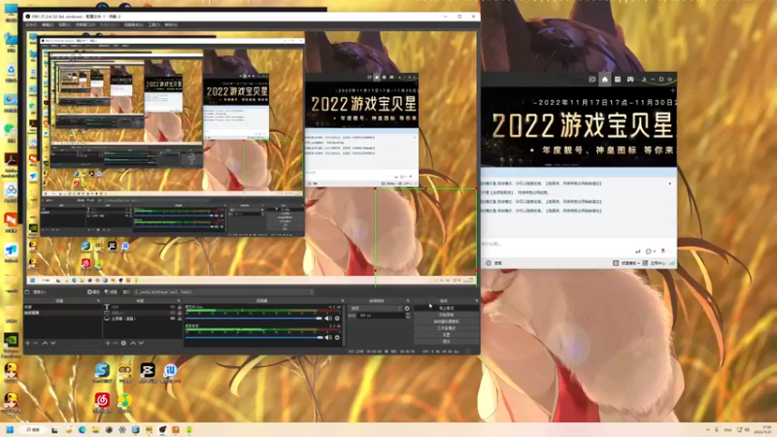Screen dimensions: 777x437
Task: Open the View menu in OBS
Action: click(64, 25)
